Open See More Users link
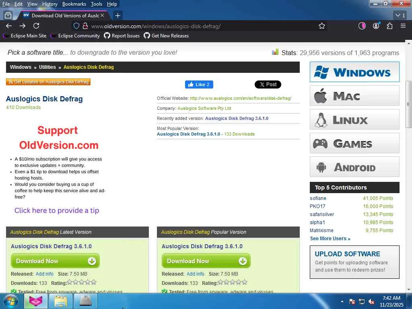The height and width of the screenshot is (309, 412). pos(330,239)
